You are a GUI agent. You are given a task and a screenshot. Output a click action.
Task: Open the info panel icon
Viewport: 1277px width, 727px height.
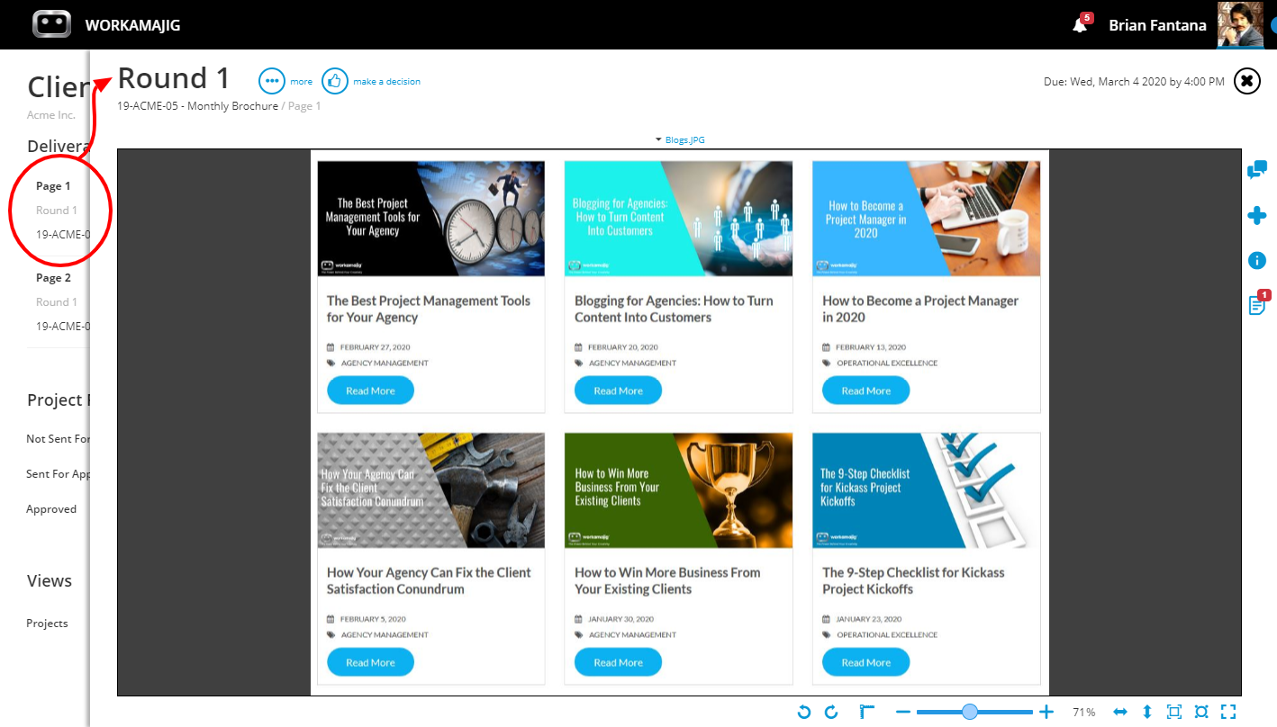point(1257,261)
